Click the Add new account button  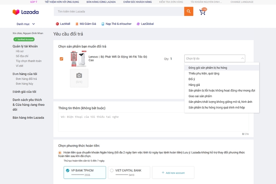point(173,173)
